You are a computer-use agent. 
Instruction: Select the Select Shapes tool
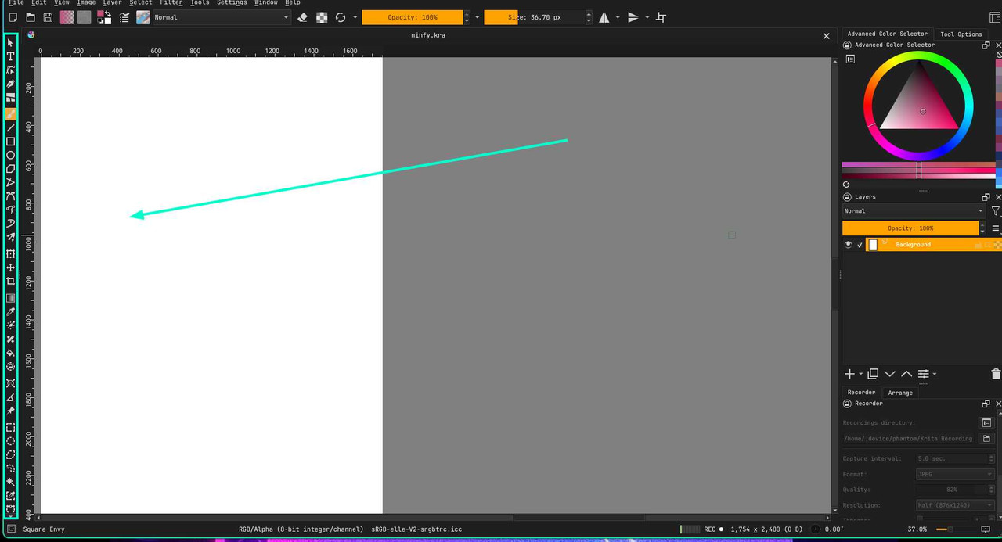coord(11,42)
